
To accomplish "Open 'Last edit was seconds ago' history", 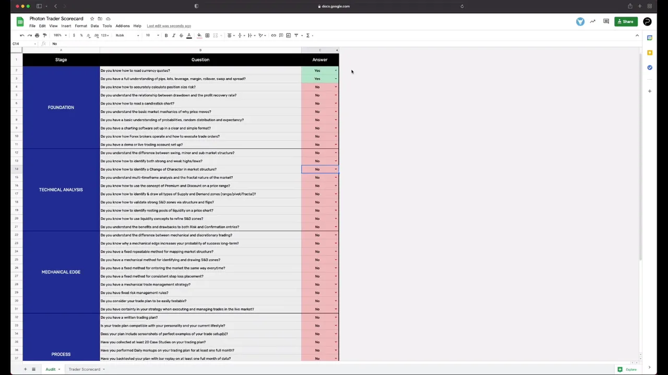I will (x=169, y=26).
